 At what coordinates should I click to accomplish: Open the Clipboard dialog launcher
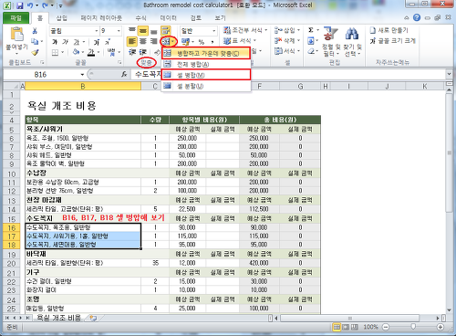(42, 62)
